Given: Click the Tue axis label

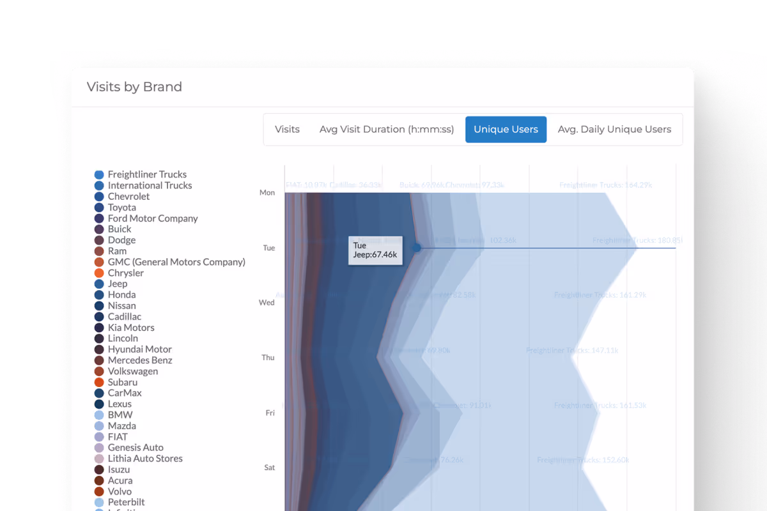Looking at the screenshot, I should click(x=269, y=248).
